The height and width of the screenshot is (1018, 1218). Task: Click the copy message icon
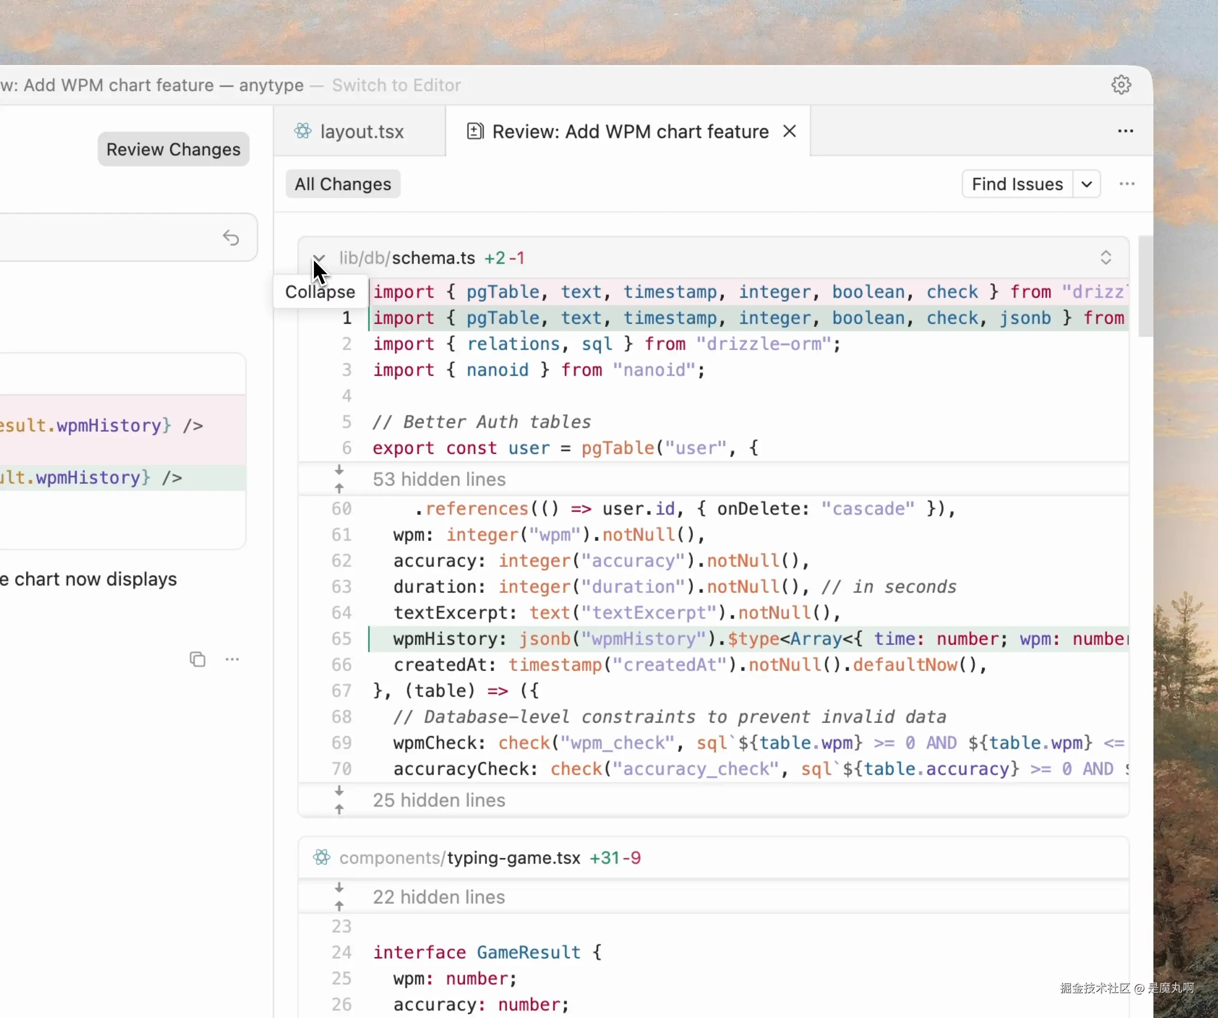(198, 659)
